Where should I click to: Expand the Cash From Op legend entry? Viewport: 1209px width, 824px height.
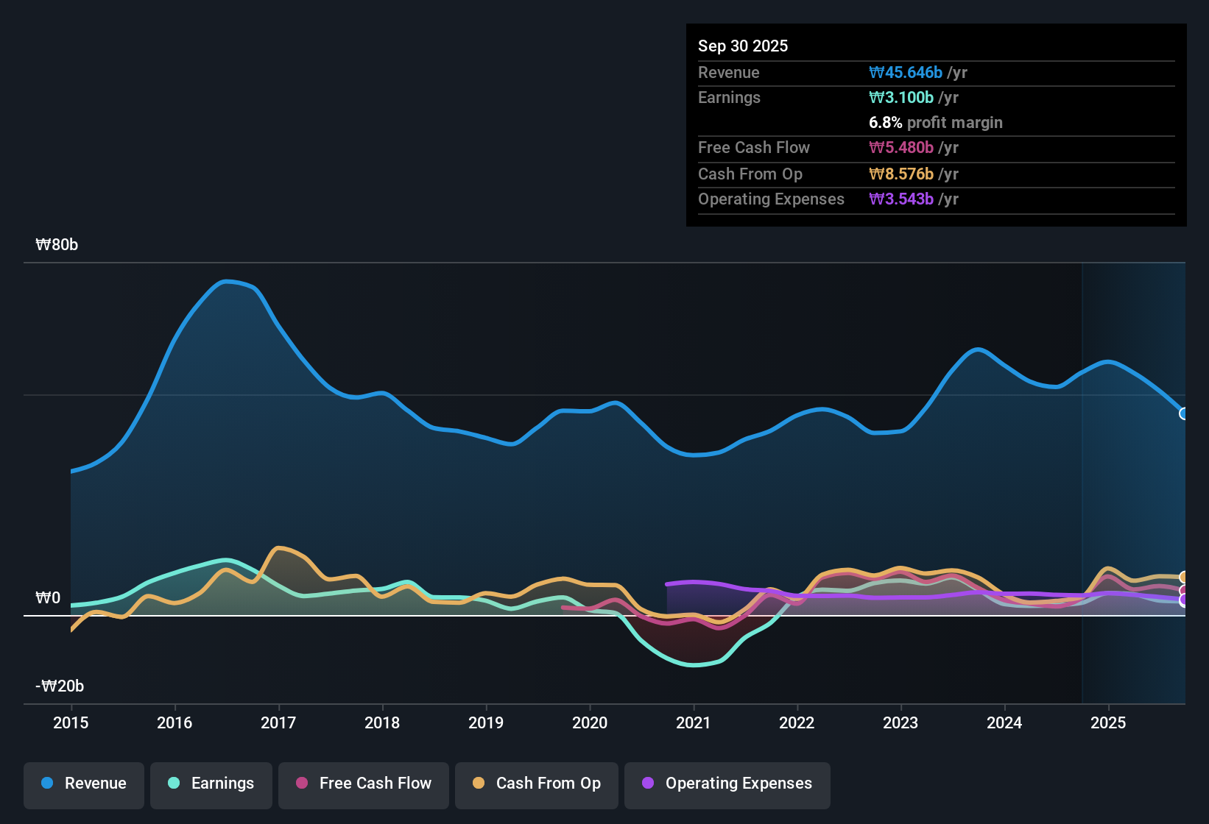(x=536, y=784)
